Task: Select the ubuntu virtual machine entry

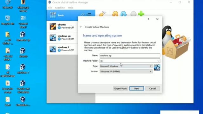Action: [x=62, y=26]
